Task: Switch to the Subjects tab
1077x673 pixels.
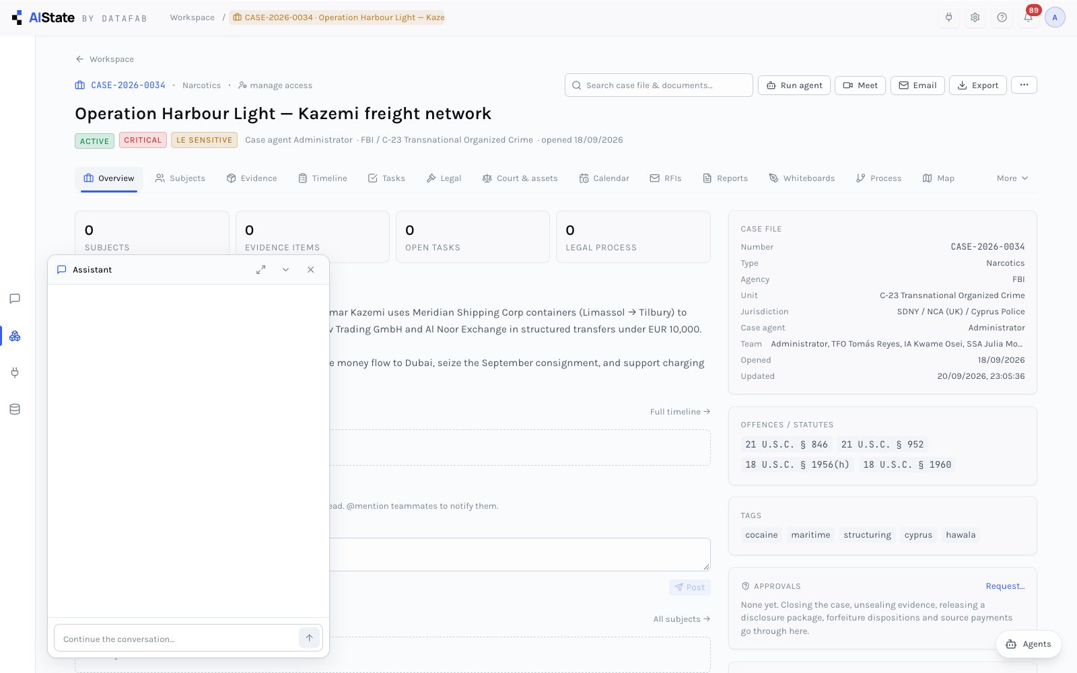Action: [x=180, y=178]
